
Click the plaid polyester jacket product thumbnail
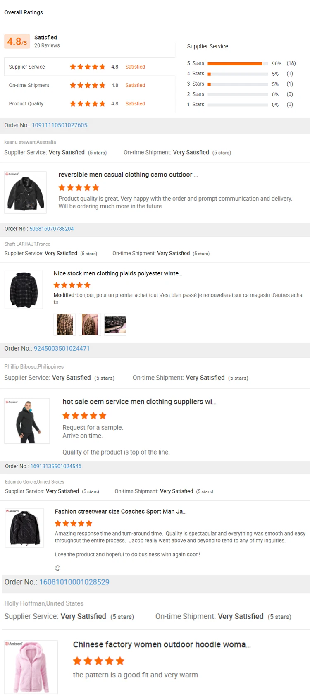tap(24, 290)
